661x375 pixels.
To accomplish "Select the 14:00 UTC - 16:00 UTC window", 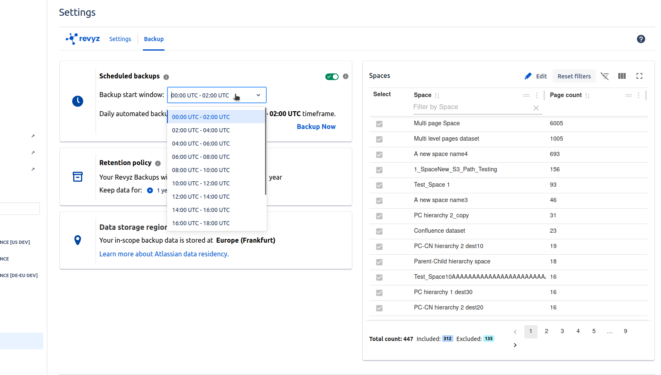I will 201,210.
